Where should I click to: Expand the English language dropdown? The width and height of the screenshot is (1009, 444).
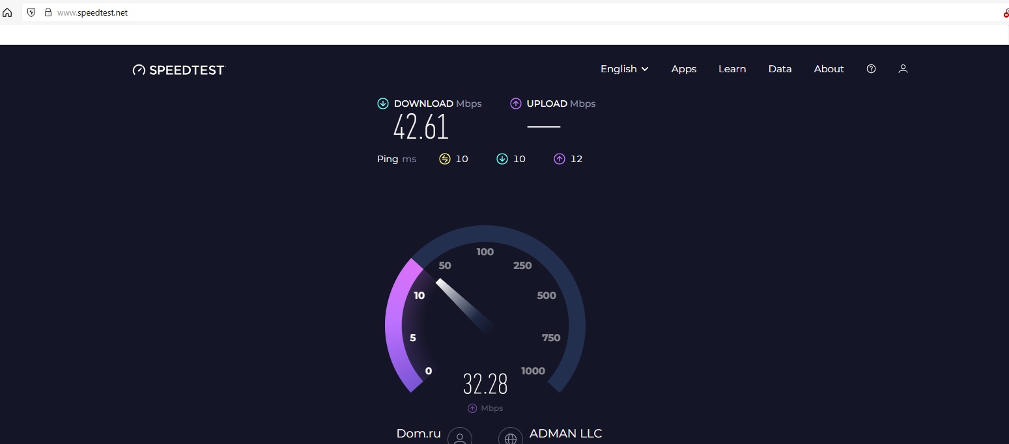(624, 69)
